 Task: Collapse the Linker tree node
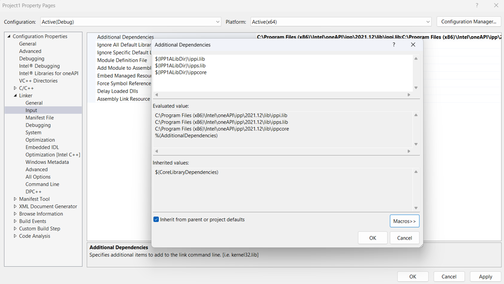coord(15,95)
